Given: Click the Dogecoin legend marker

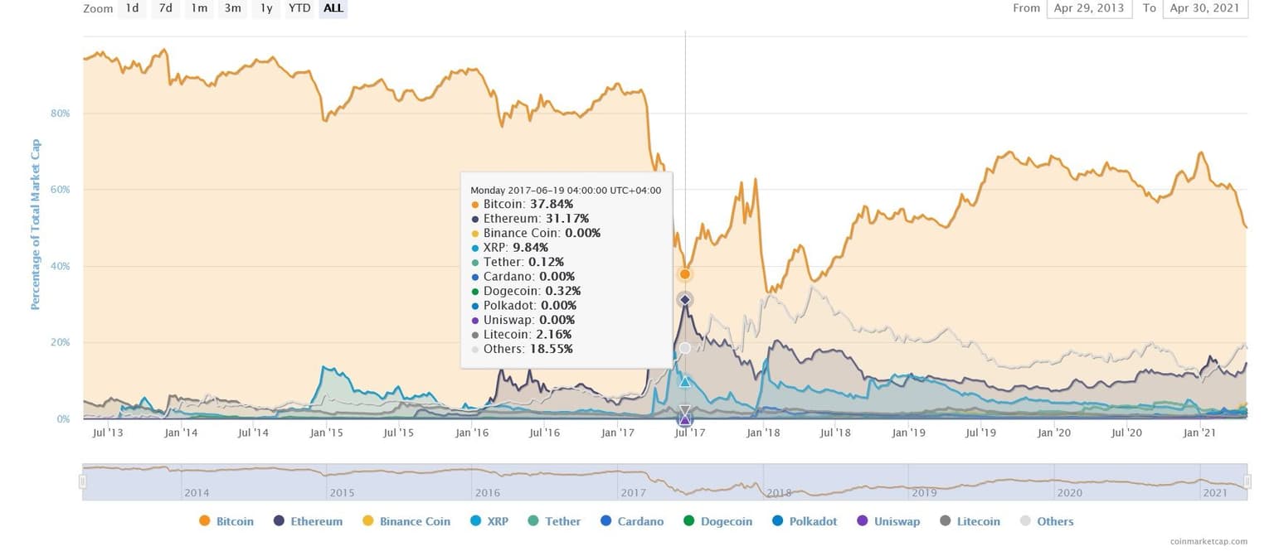Looking at the screenshot, I should 688,521.
